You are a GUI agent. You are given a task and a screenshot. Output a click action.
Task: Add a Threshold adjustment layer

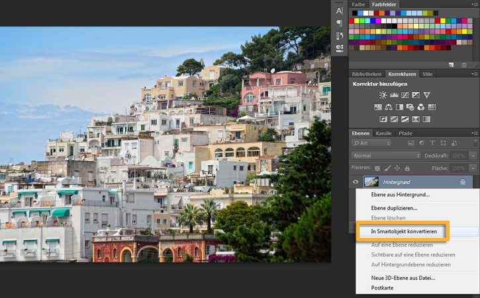405,119
